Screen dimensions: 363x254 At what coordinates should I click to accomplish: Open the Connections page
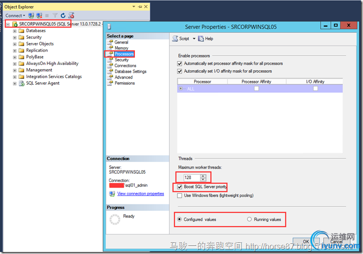[125, 65]
